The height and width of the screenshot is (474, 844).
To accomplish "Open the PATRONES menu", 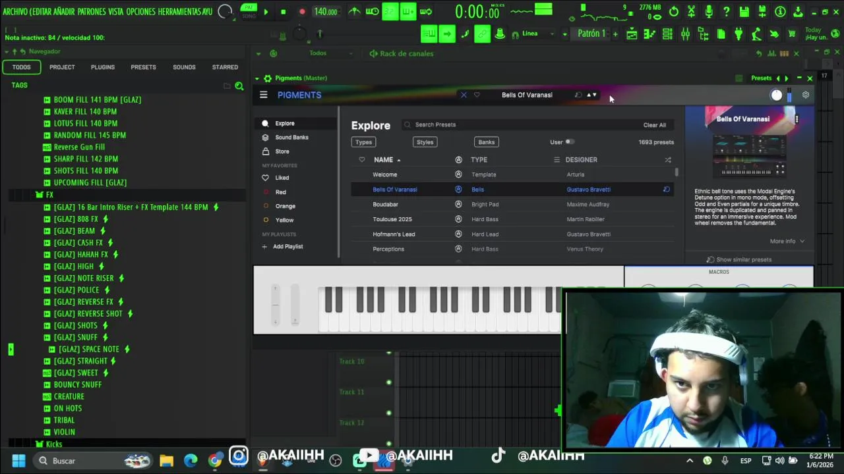I will [91, 12].
